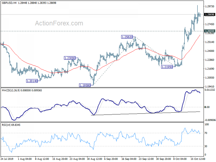Click the 23 Aug 04:00 time label
Viewport: 216px width, 162px height.
coord(77,159)
